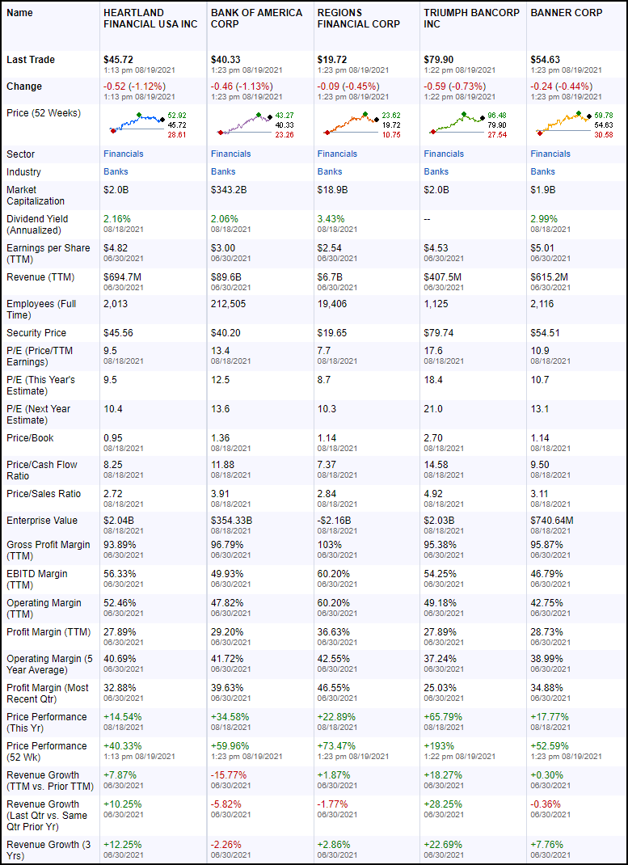Click Revenue Growth (3 Yrs) row label

48,850
